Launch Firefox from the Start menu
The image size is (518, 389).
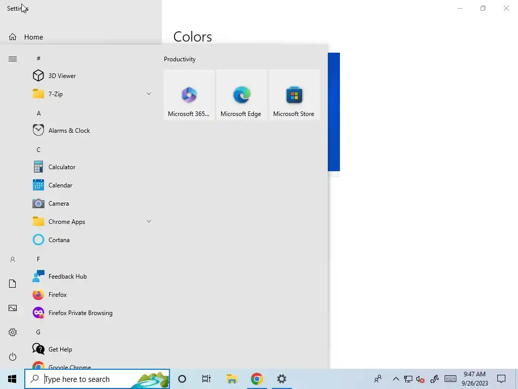click(93, 294)
